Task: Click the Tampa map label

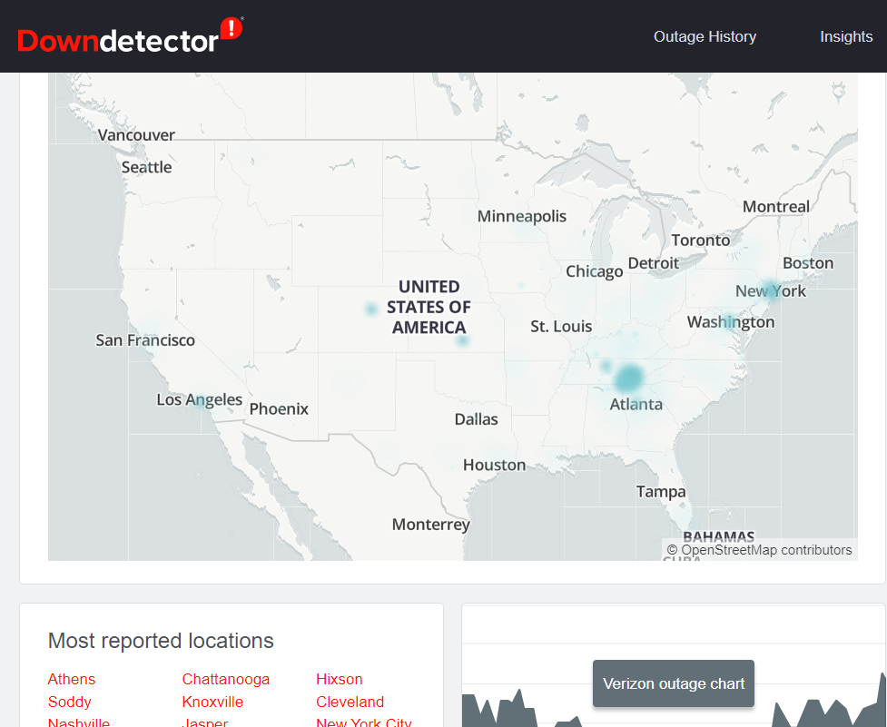Action: [661, 492]
